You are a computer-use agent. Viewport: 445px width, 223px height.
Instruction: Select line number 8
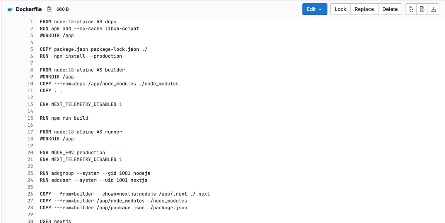pos(31,70)
